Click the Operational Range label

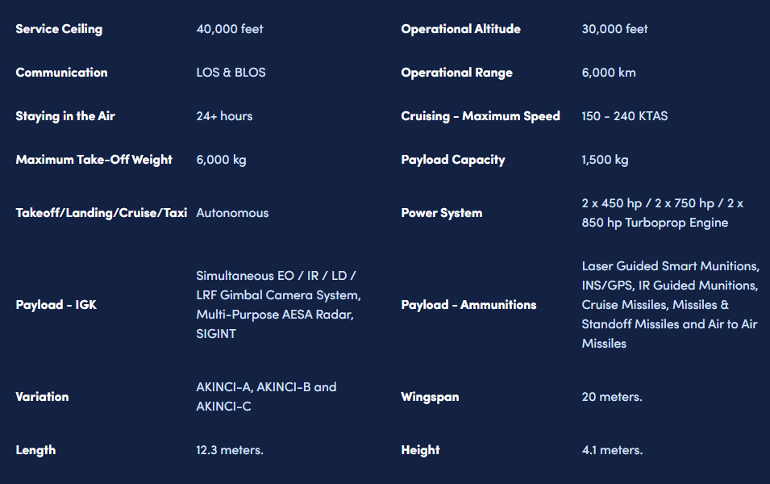[456, 73]
